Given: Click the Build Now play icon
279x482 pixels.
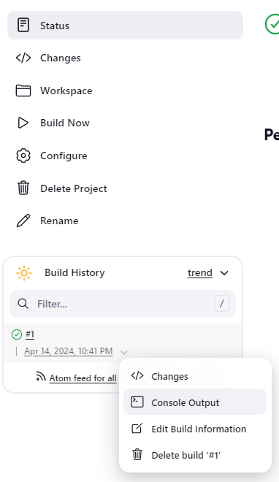Looking at the screenshot, I should 23,123.
